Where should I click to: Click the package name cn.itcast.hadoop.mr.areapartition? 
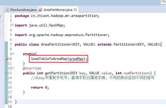click(64, 16)
